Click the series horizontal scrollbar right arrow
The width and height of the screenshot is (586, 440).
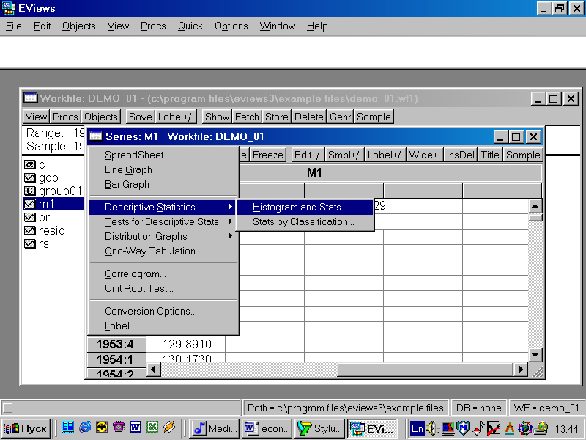pyautogui.click(x=521, y=370)
